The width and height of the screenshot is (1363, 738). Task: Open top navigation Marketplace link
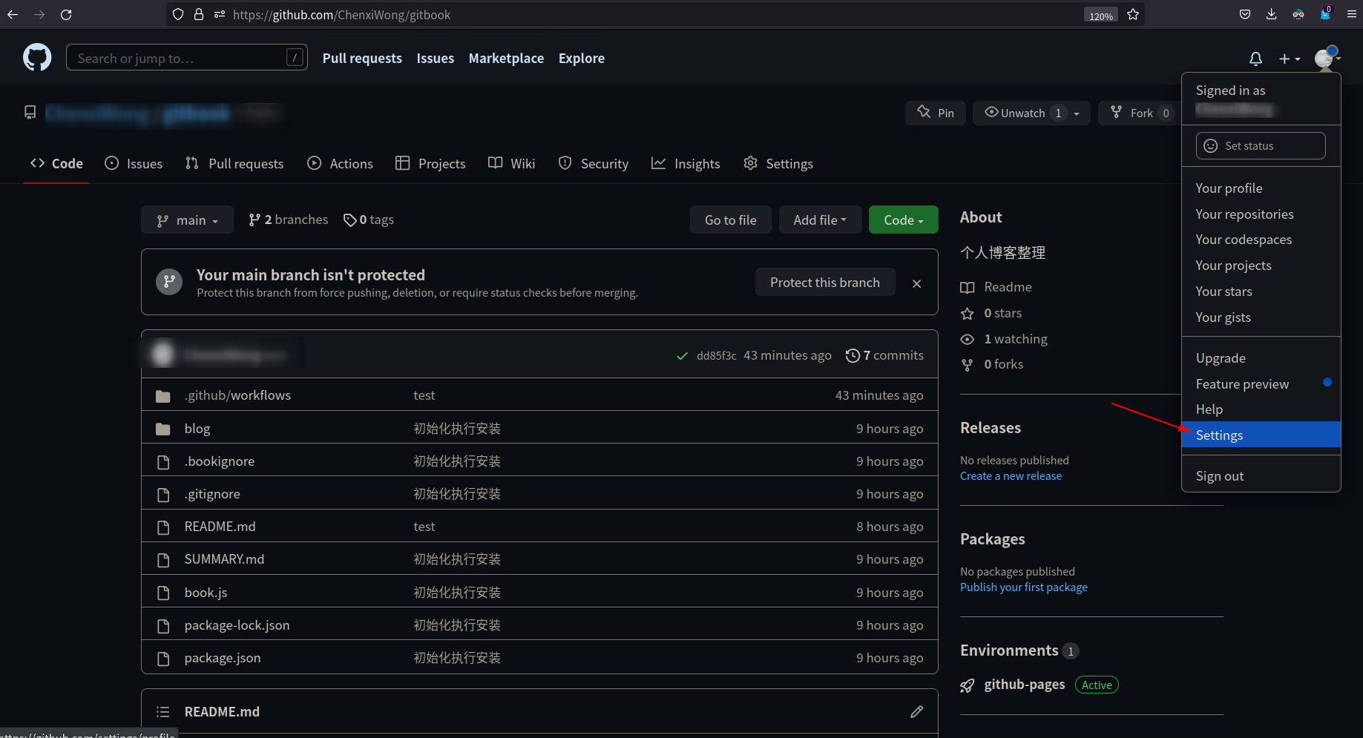(506, 58)
